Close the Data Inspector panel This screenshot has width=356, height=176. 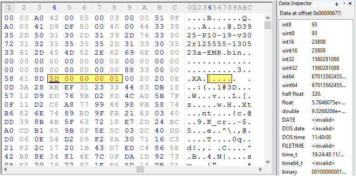tap(350, 3)
